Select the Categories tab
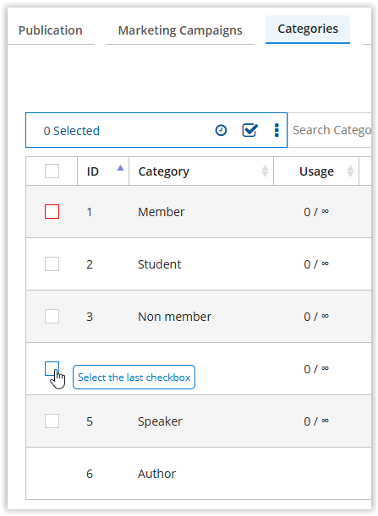The height and width of the screenshot is (516, 378). [308, 29]
